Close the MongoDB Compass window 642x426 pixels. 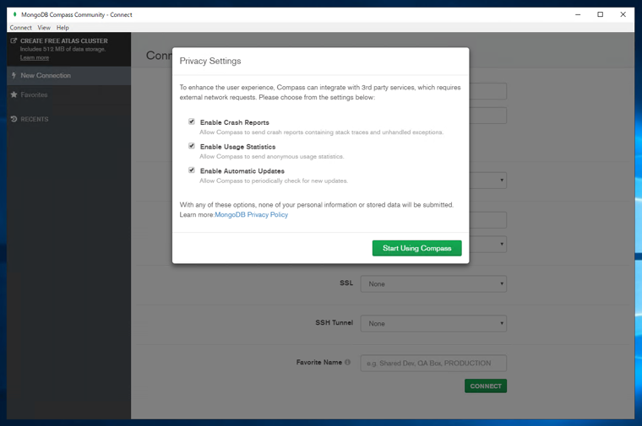tap(623, 14)
